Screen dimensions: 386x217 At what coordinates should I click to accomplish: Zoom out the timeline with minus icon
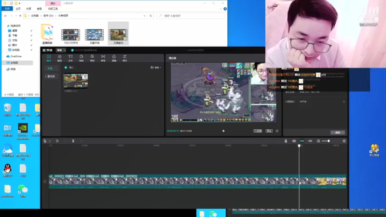click(318, 141)
